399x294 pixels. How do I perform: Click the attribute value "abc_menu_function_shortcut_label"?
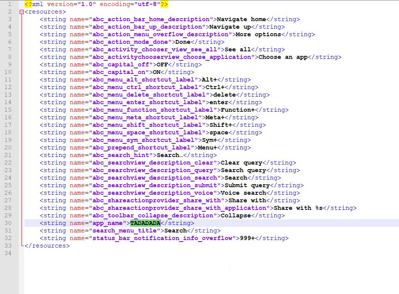click(153, 110)
